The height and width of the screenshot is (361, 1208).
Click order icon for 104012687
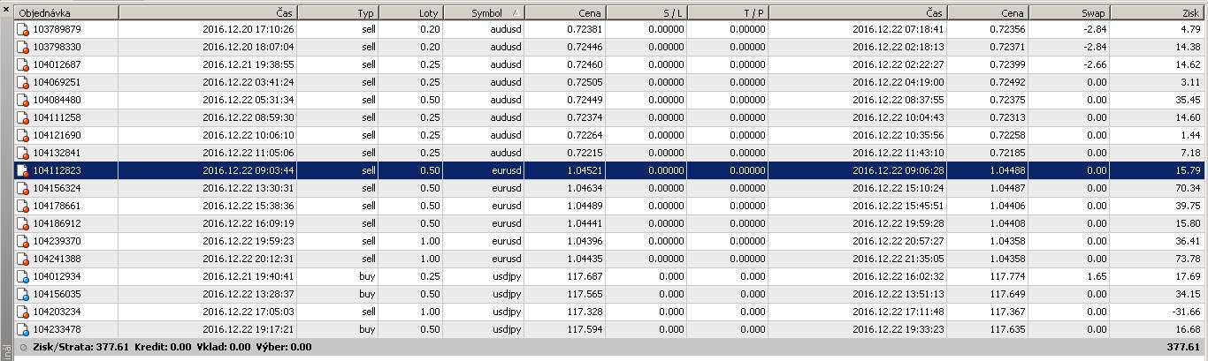tap(23, 64)
